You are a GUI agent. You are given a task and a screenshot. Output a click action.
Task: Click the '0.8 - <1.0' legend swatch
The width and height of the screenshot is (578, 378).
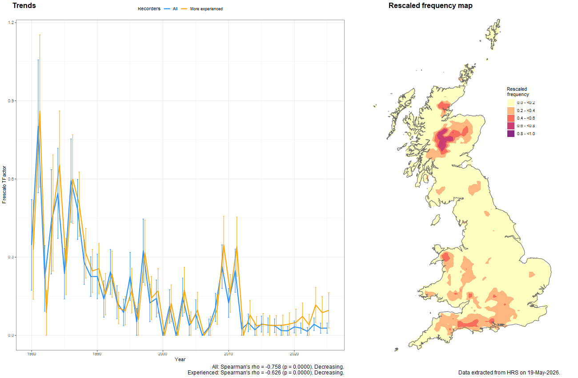point(511,133)
